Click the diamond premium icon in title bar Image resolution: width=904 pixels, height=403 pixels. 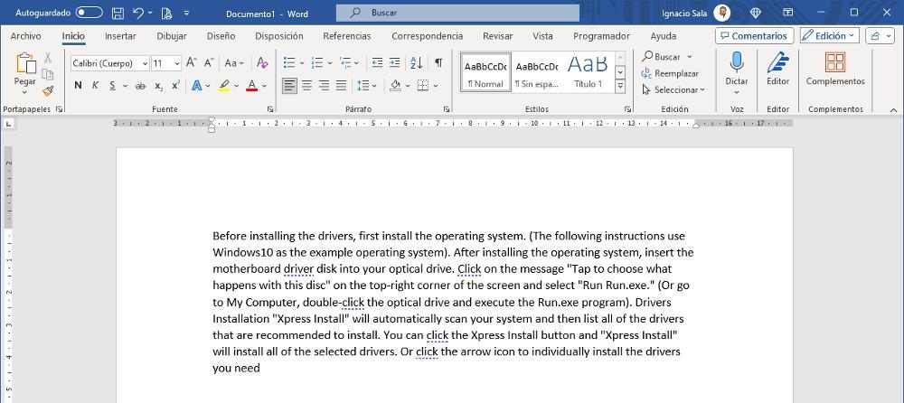(755, 13)
